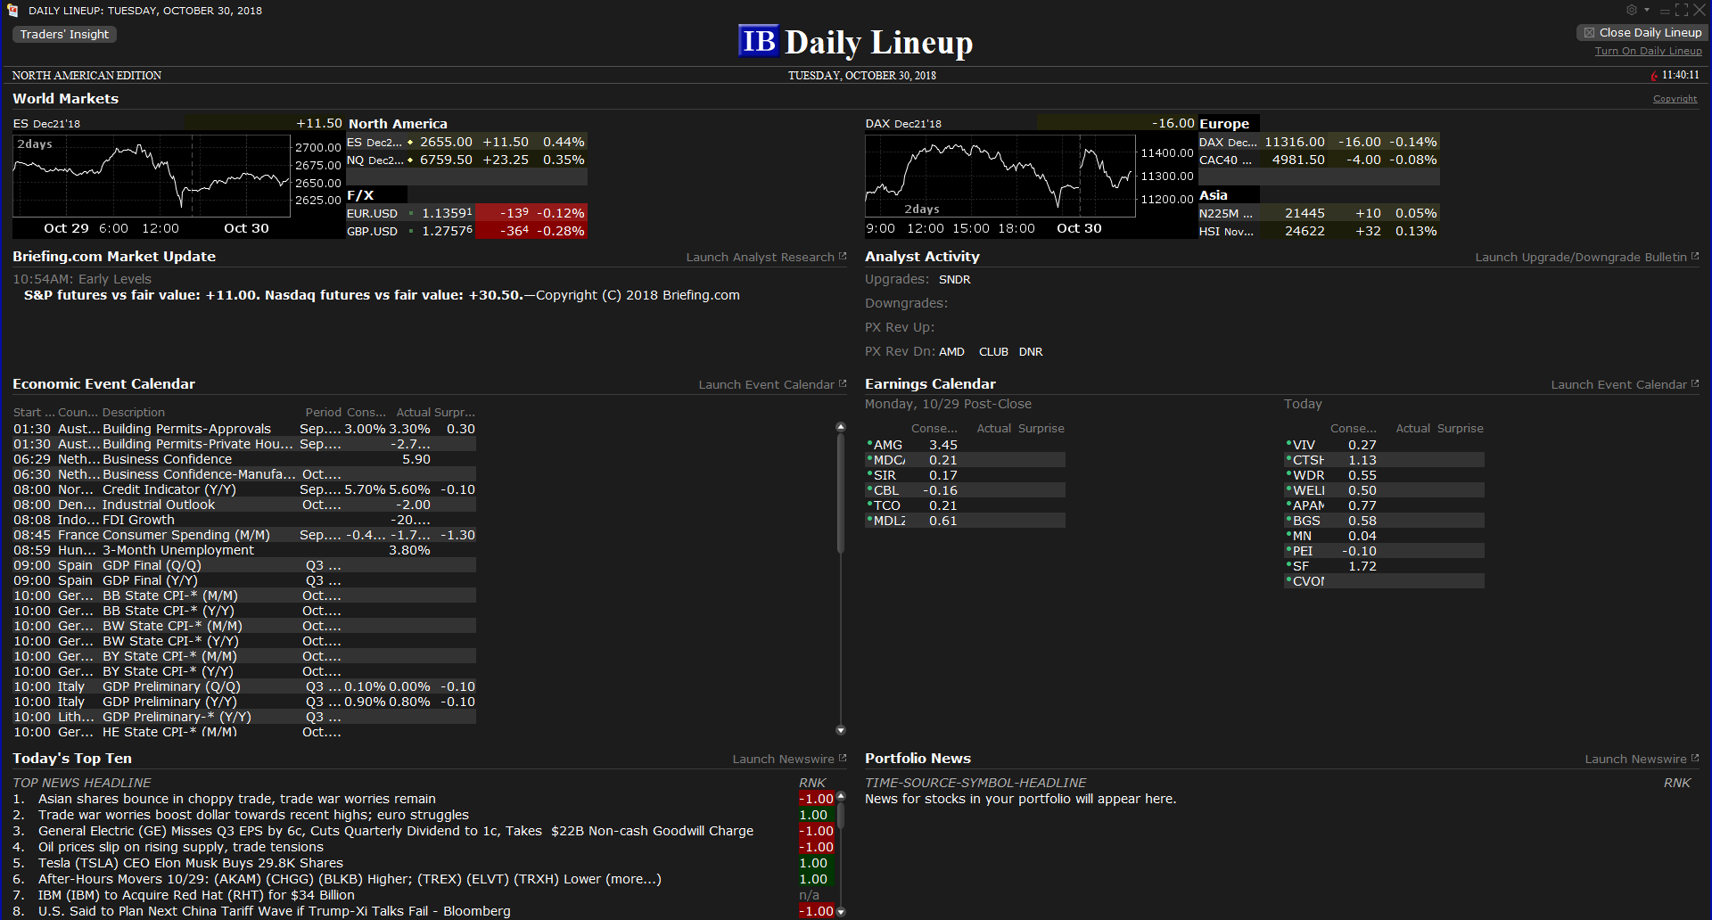Launch Newswire from Today's Top Ten

click(788, 759)
